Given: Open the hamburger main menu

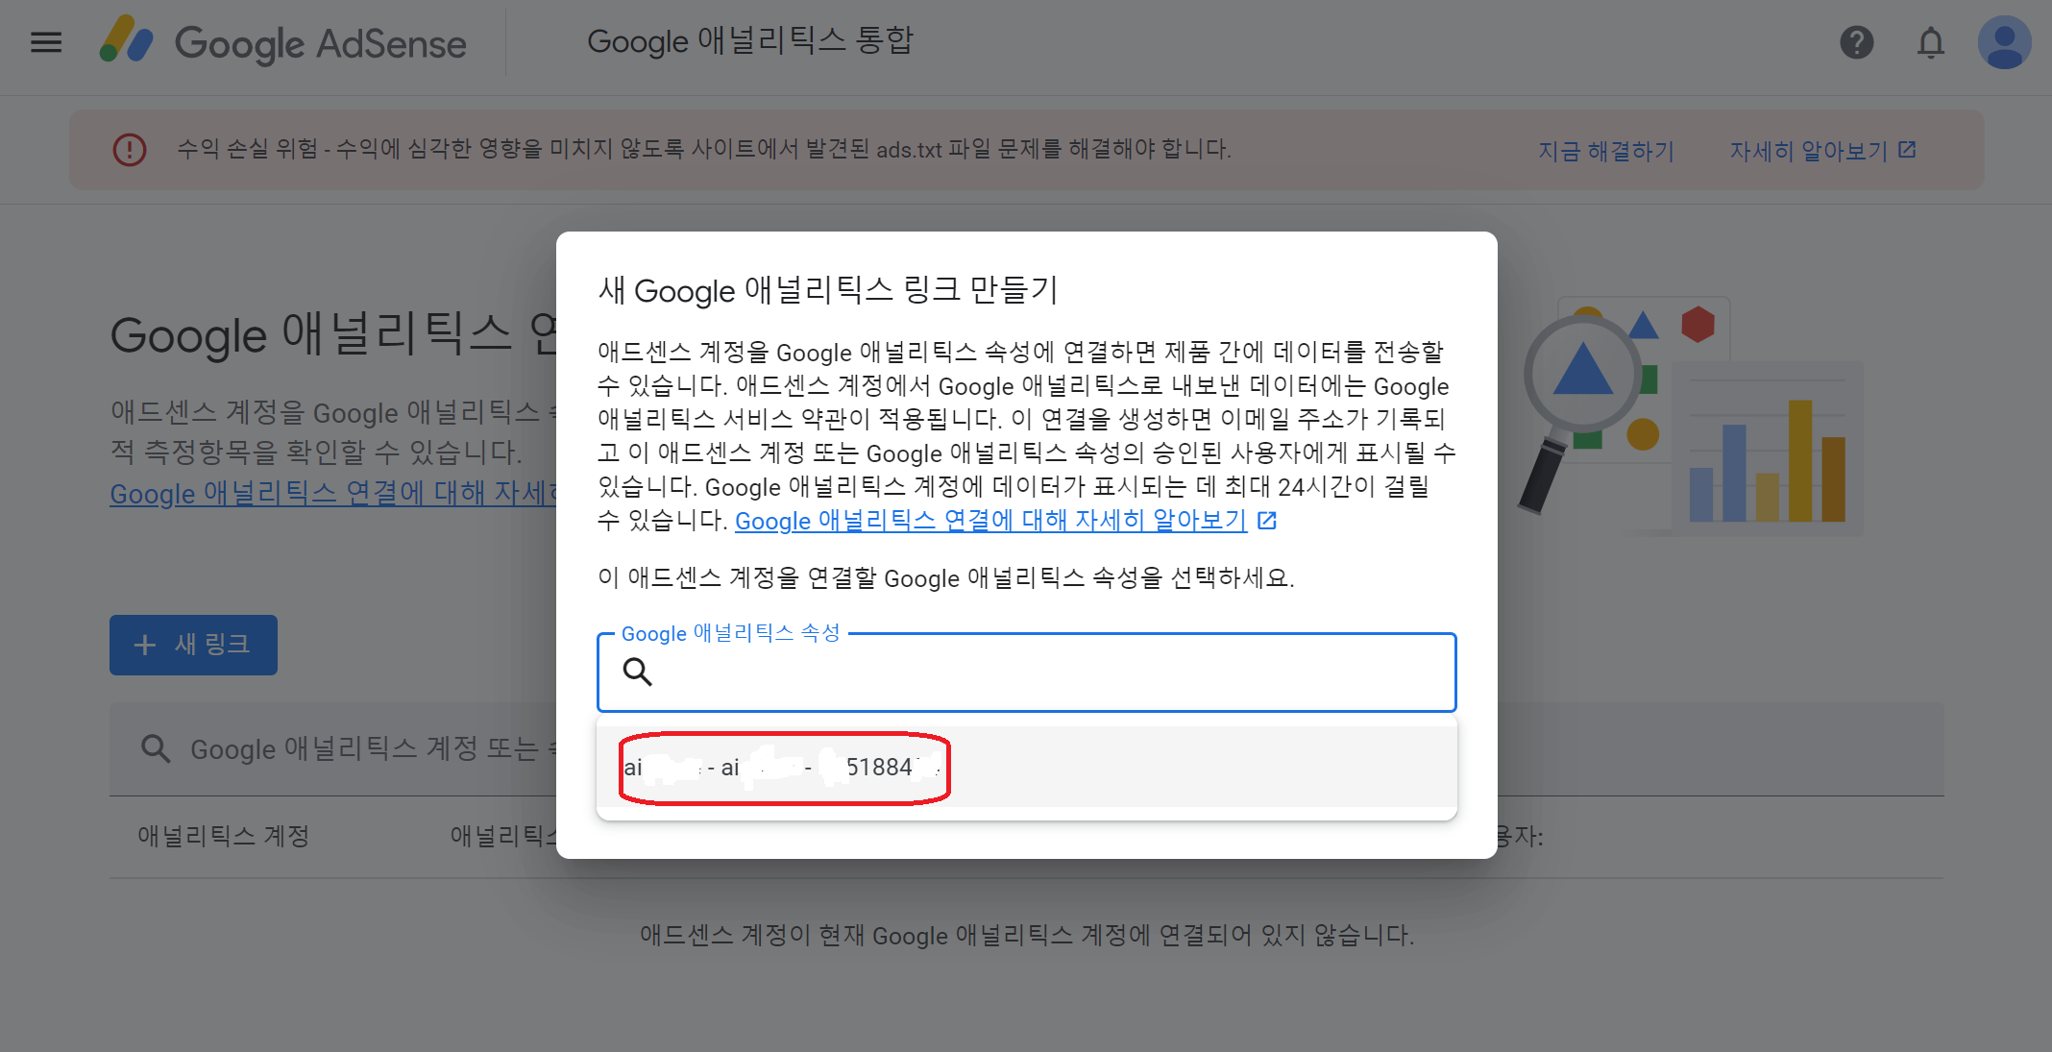Looking at the screenshot, I should pyautogui.click(x=46, y=42).
